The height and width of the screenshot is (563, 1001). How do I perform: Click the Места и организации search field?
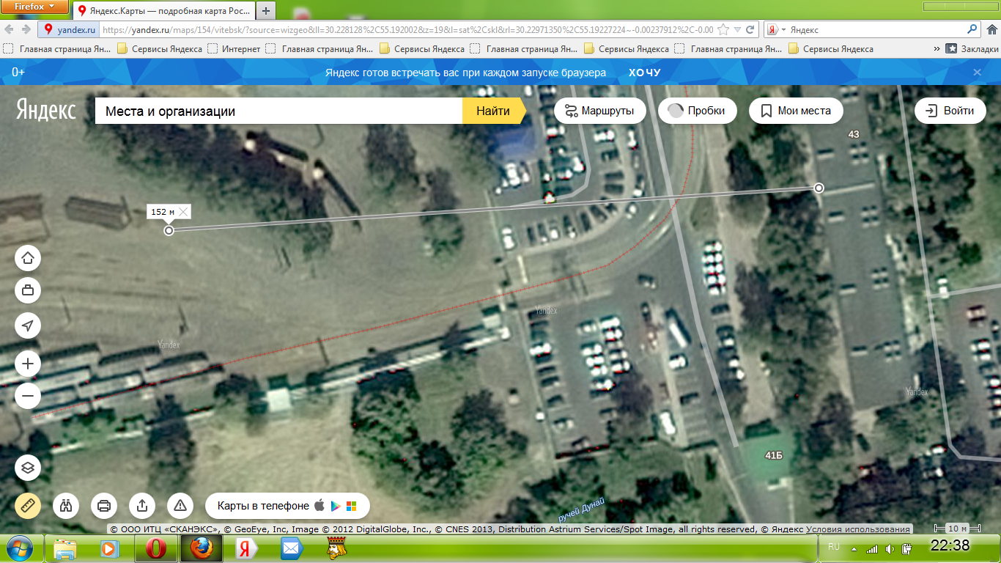(278, 111)
